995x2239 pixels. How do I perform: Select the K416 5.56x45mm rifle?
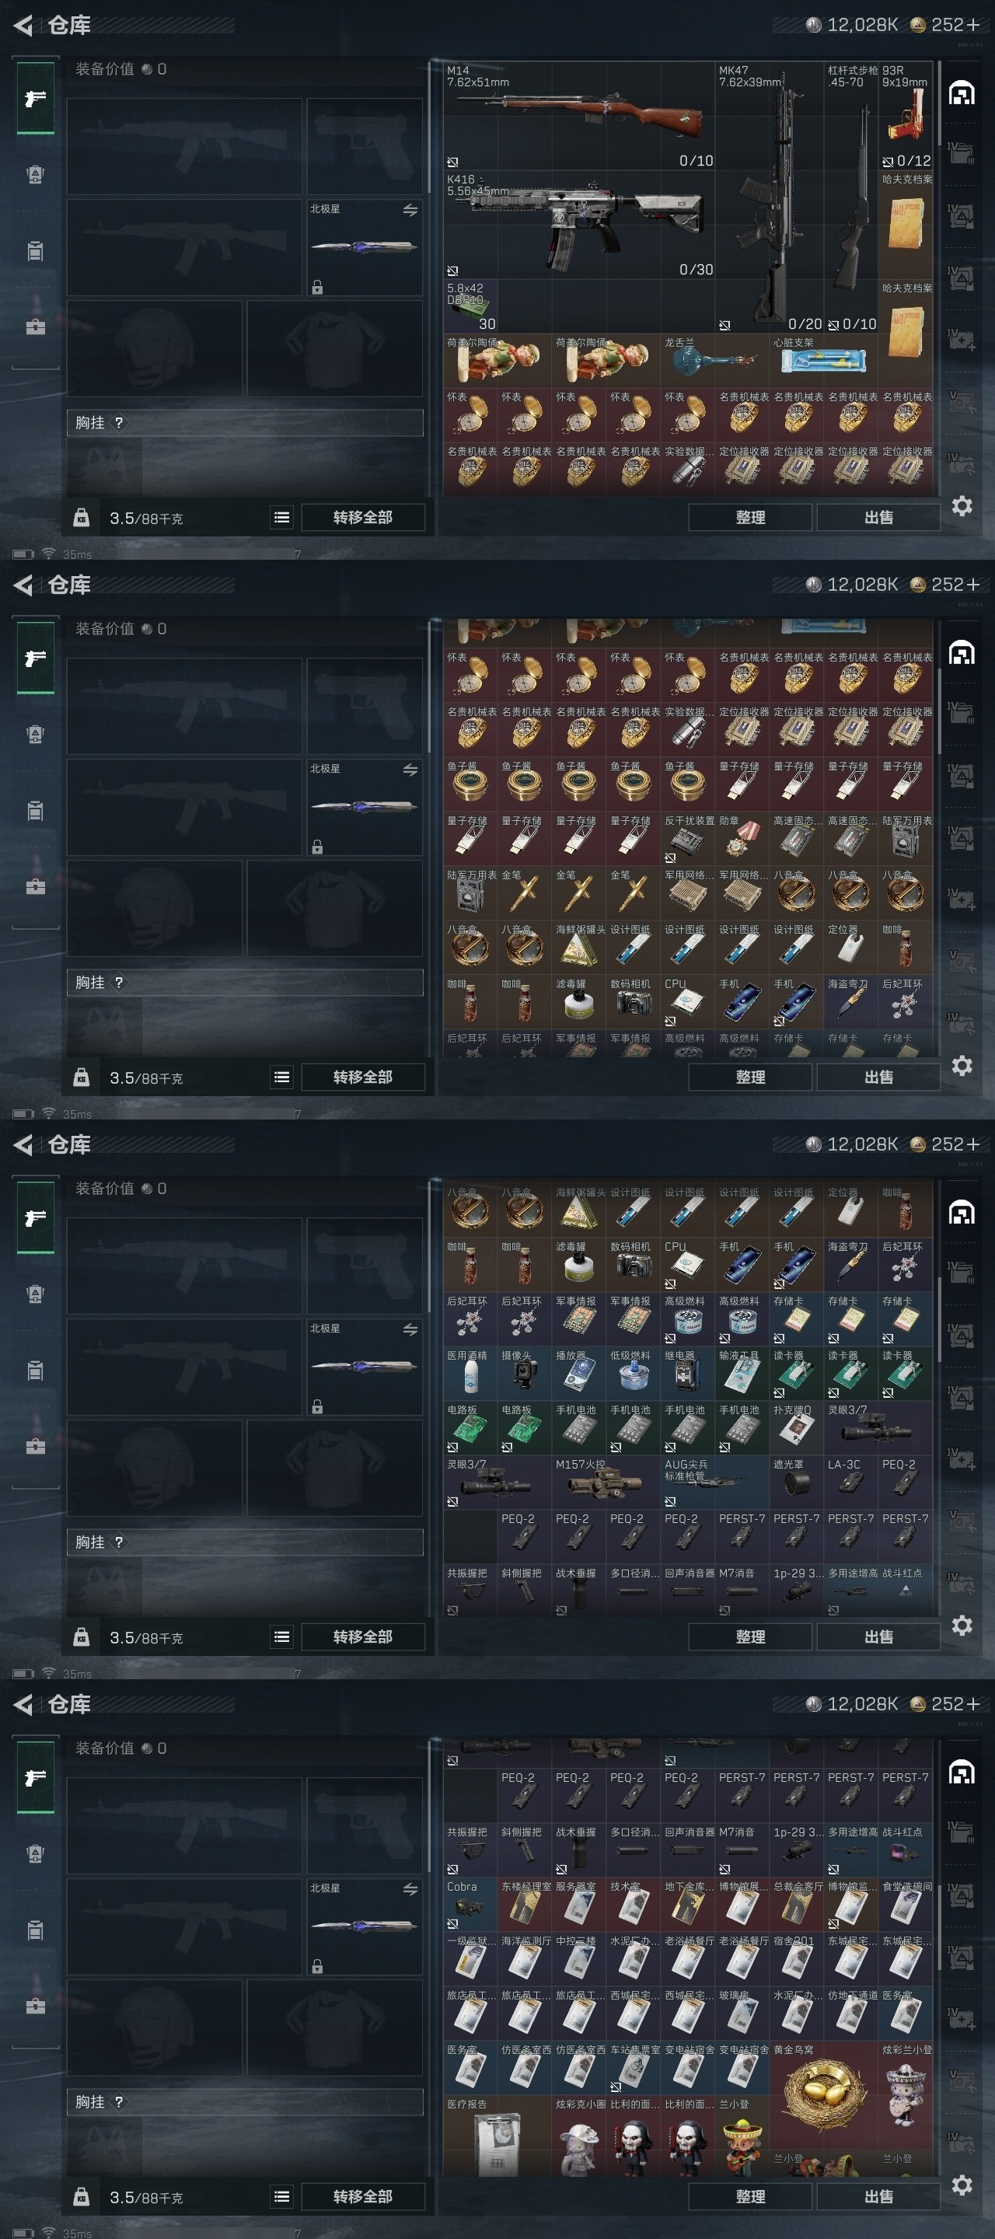pyautogui.click(x=579, y=225)
